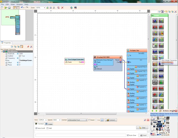
Task: Toggle the second layout view button in toolbar
Action: (x=18, y=8)
